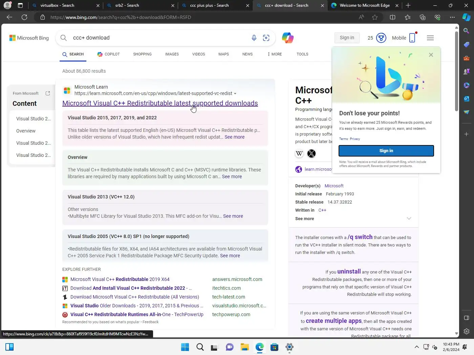Image resolution: width=474 pixels, height=355 pixels.
Task: Click the Wikipedia icon in knowledge panel
Action: tap(299, 153)
